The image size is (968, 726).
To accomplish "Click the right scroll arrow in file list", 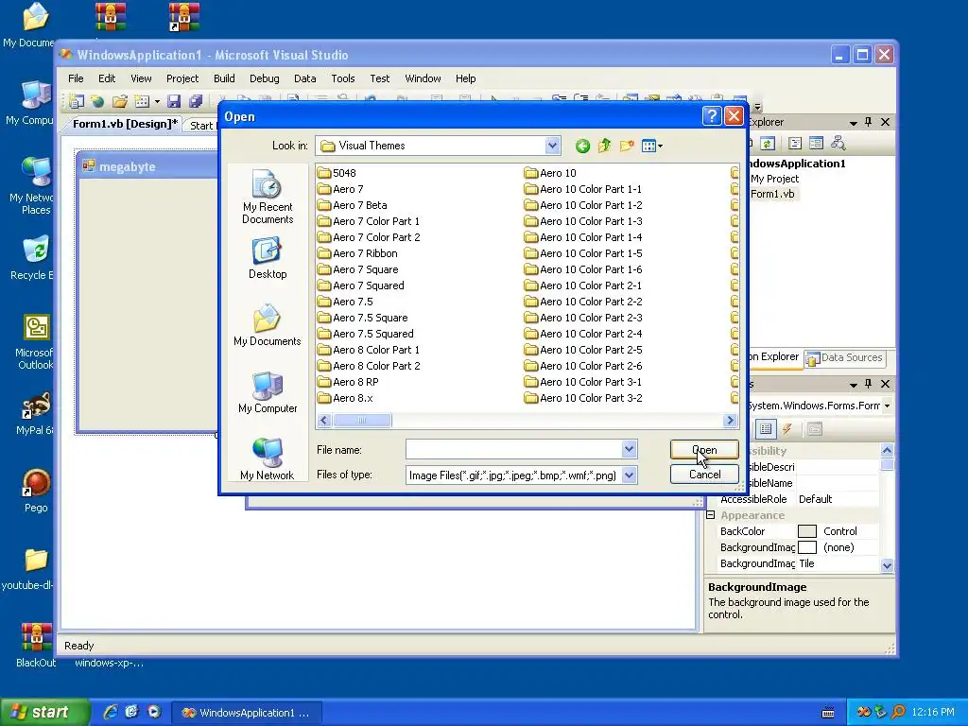I will [731, 421].
